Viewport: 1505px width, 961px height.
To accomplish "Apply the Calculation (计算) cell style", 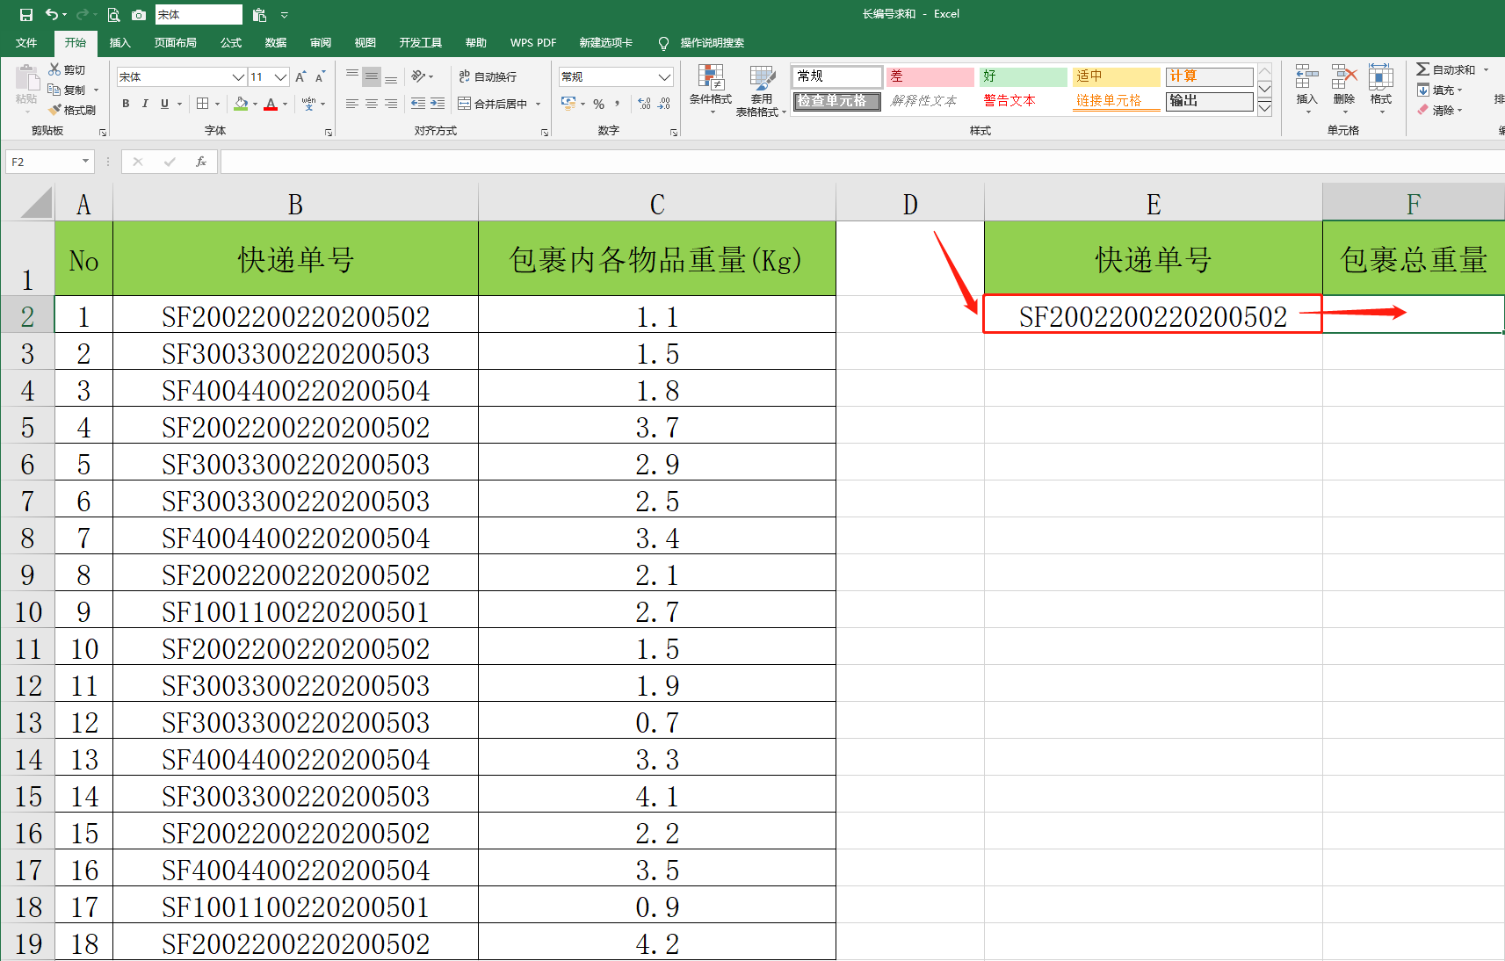I will [x=1209, y=76].
